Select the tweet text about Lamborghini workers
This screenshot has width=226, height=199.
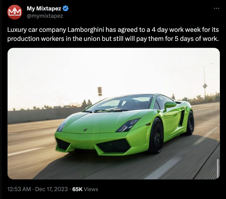[113, 34]
